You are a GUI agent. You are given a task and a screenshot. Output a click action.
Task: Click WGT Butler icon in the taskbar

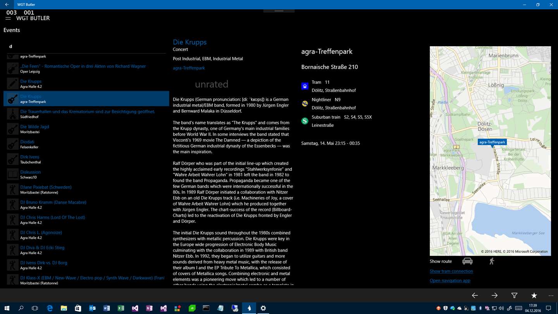point(249,308)
